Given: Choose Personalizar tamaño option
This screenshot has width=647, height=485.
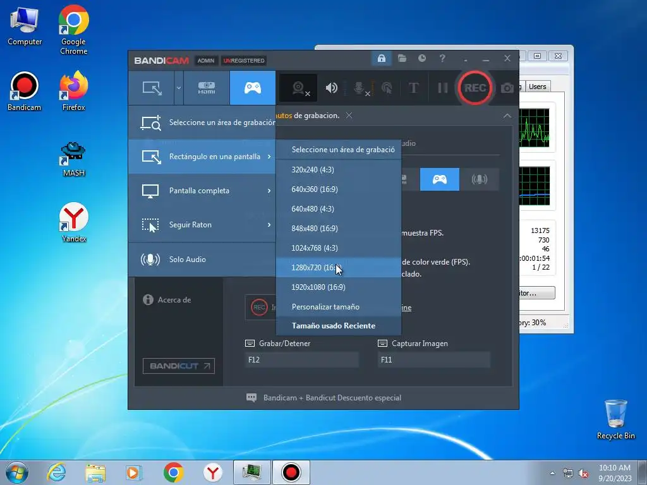Looking at the screenshot, I should (x=339, y=307).
